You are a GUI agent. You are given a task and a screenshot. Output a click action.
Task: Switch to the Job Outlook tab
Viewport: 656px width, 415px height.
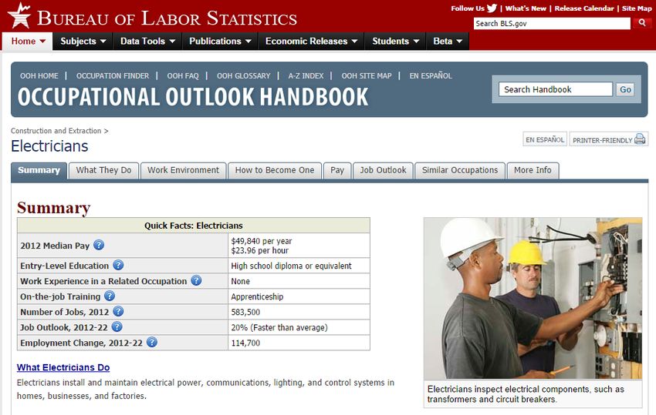click(383, 170)
